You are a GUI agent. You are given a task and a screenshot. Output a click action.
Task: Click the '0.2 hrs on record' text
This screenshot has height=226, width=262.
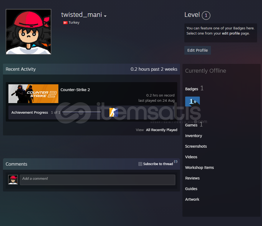click(x=160, y=95)
